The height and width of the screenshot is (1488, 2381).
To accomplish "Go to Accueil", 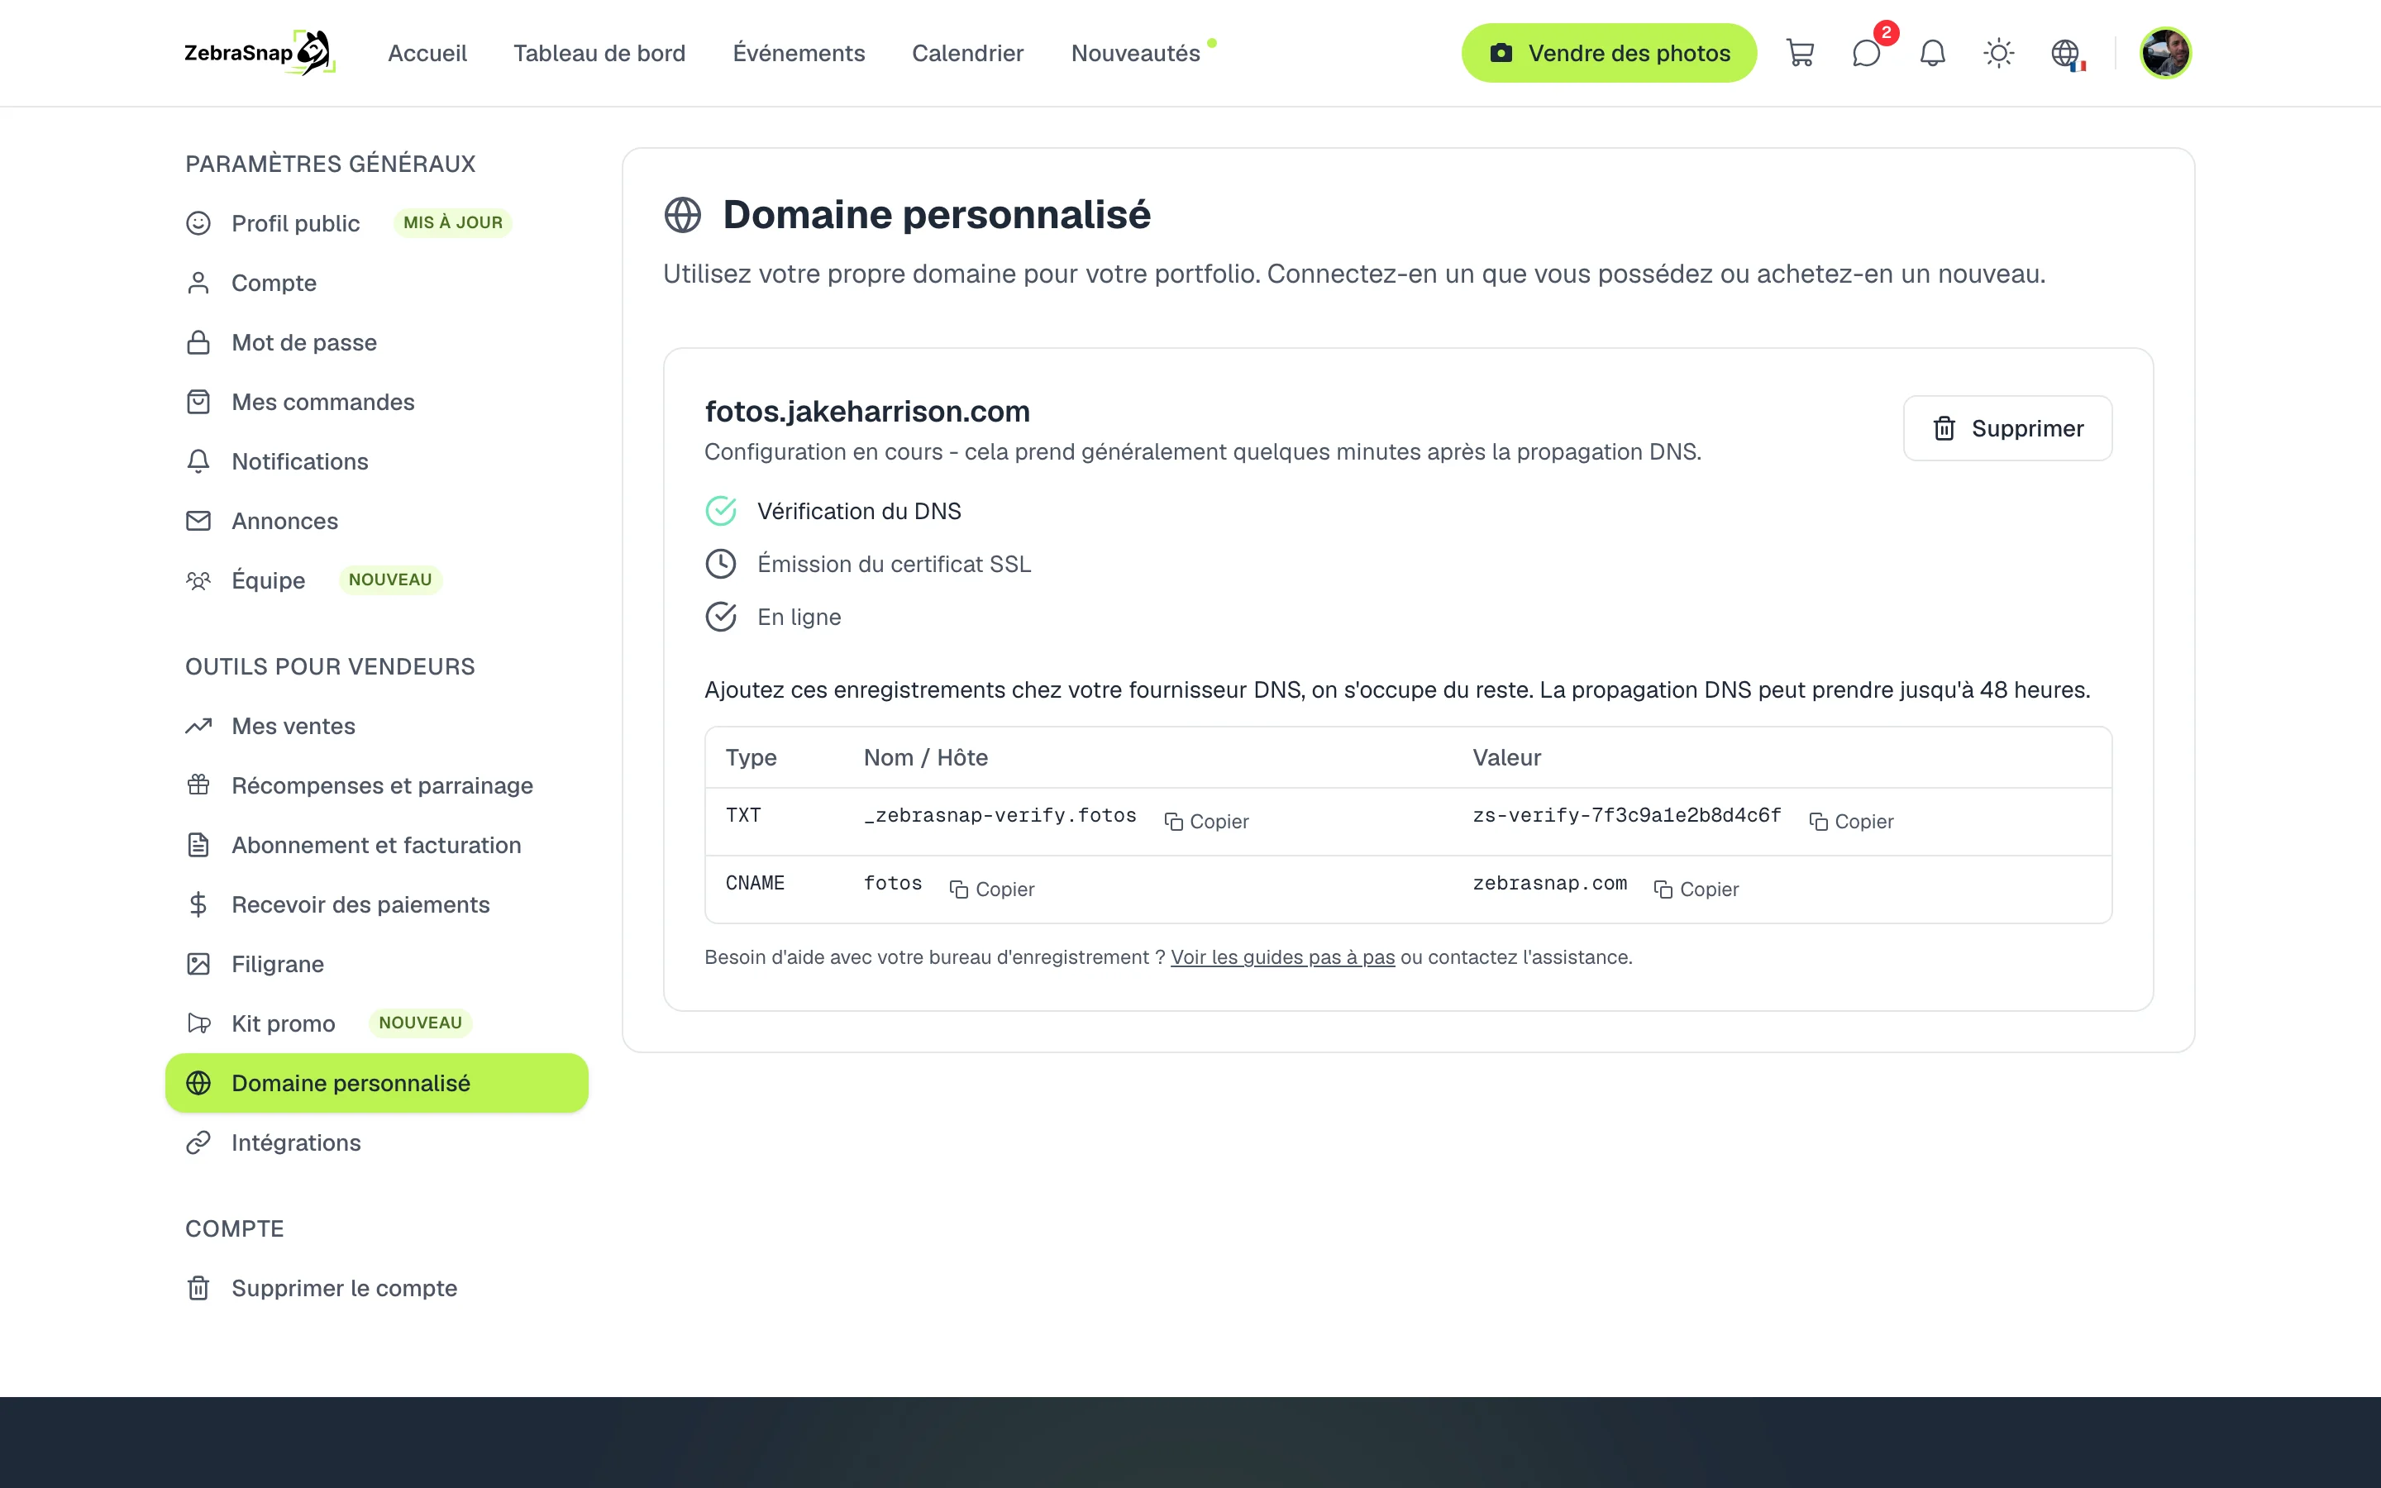I will [427, 53].
